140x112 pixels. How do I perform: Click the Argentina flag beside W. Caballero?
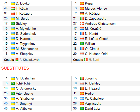tap(82, 98)
